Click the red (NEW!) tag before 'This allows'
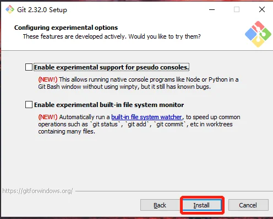The width and height of the screenshot is (273, 219). pyautogui.click(x=48, y=79)
